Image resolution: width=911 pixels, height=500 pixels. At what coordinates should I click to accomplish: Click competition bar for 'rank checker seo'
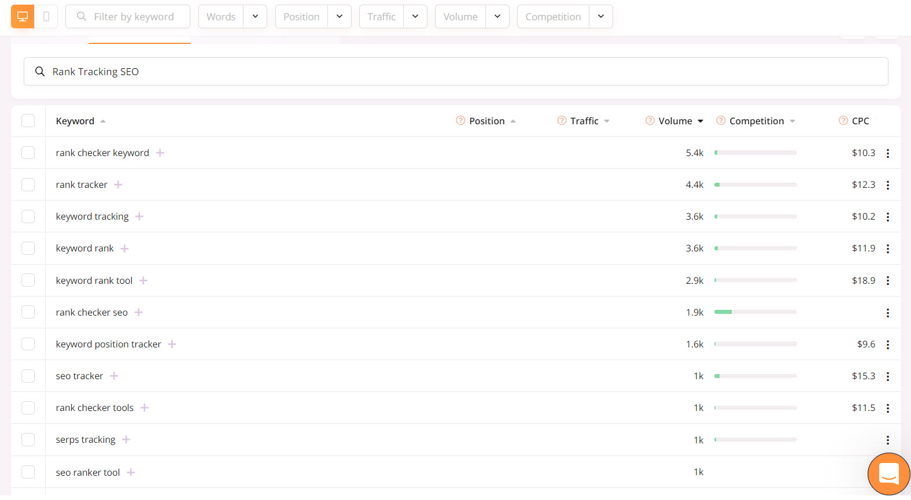click(755, 312)
